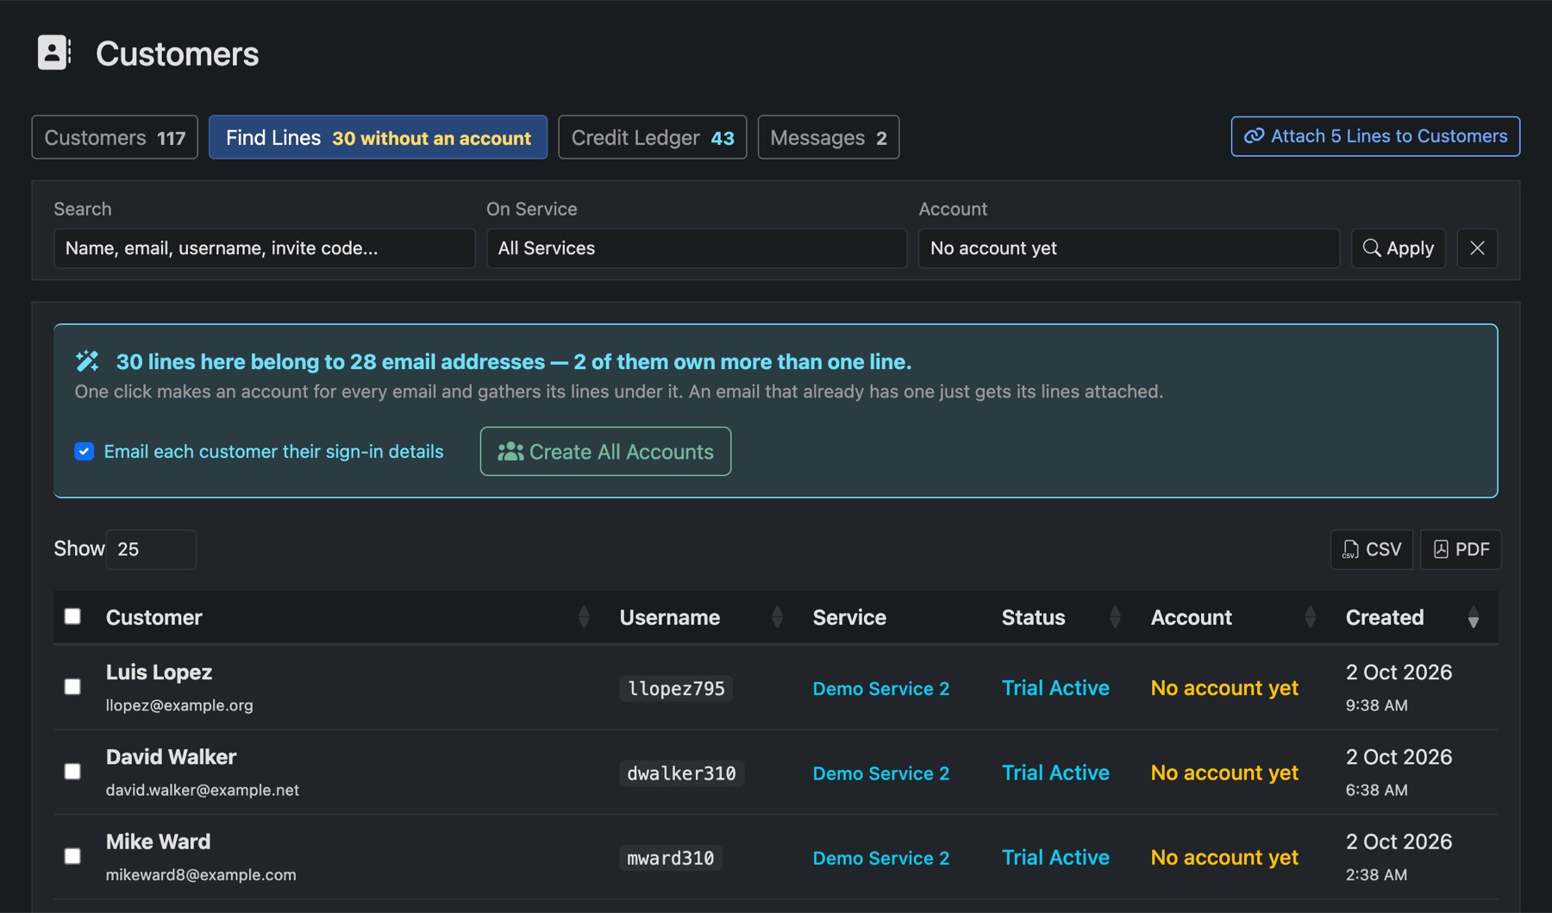Click the Customers contact-book icon in header
1552x913 pixels.
pyautogui.click(x=54, y=53)
